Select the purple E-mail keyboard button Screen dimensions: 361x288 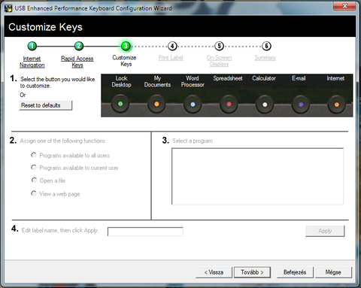tap(301, 105)
